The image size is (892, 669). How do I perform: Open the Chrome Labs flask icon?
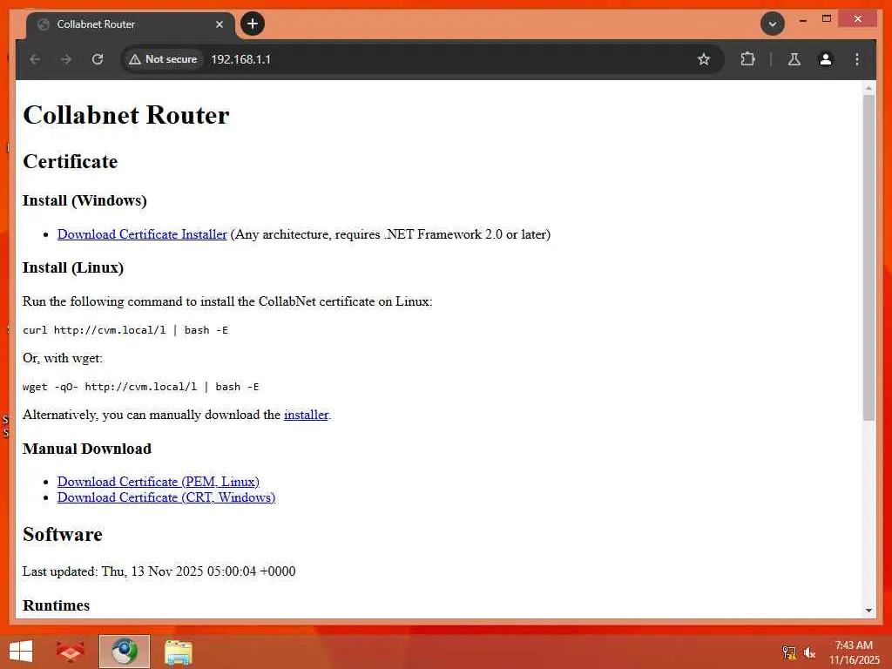(794, 59)
